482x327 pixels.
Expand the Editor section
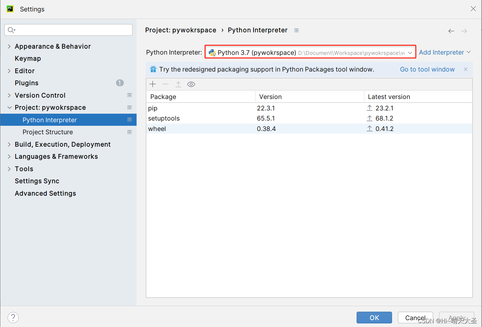click(9, 71)
